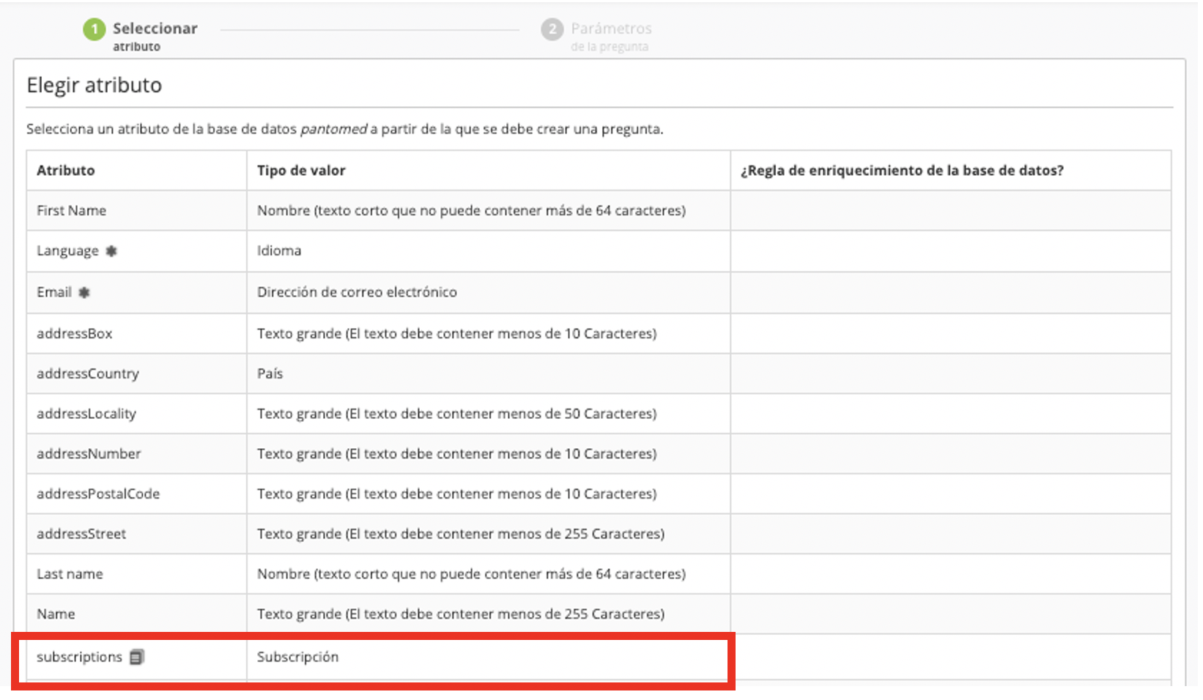Pick the addressPostalCode attribute

(98, 494)
